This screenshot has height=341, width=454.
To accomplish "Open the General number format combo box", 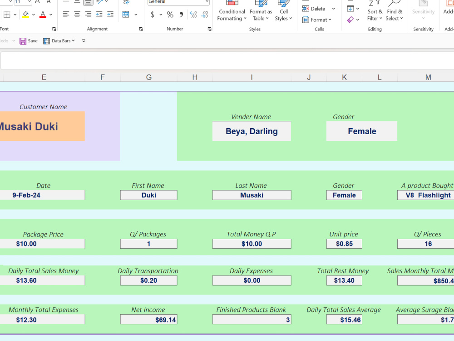I will tap(178, 2).
